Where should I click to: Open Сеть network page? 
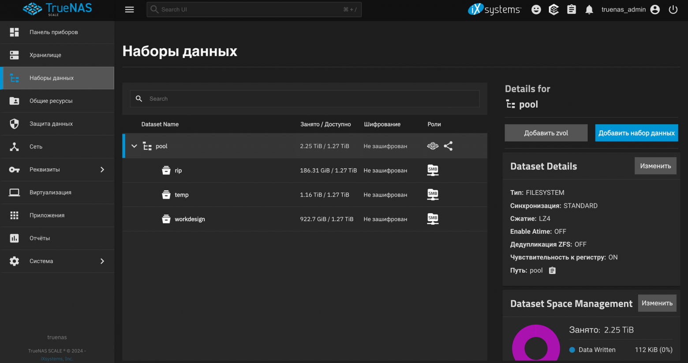point(57,147)
